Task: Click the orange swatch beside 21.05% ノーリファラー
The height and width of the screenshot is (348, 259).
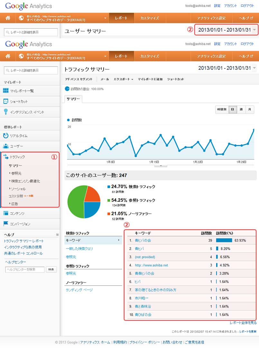Action: click(x=108, y=214)
